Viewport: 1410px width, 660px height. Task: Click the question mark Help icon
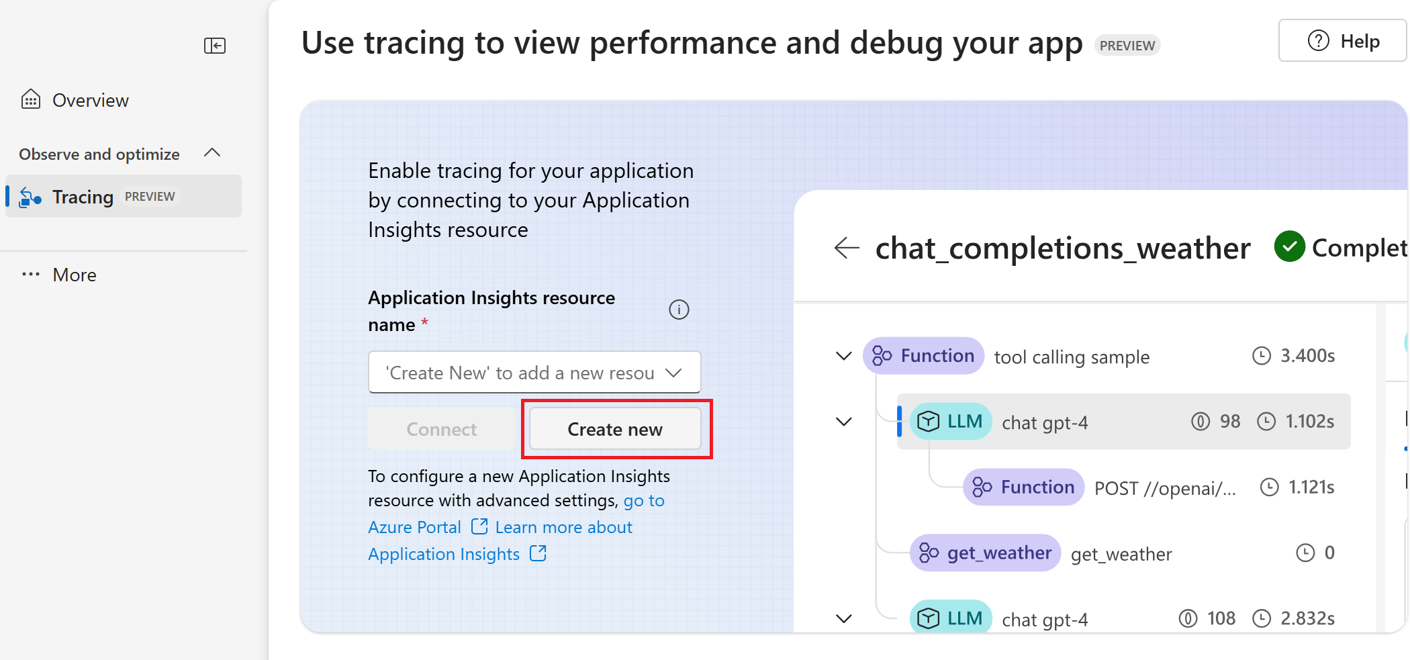point(1318,41)
